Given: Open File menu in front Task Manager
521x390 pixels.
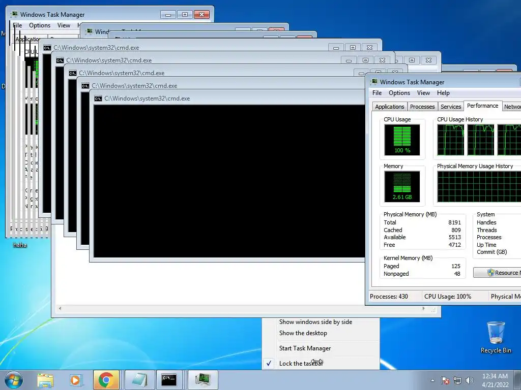Looking at the screenshot, I should [377, 93].
